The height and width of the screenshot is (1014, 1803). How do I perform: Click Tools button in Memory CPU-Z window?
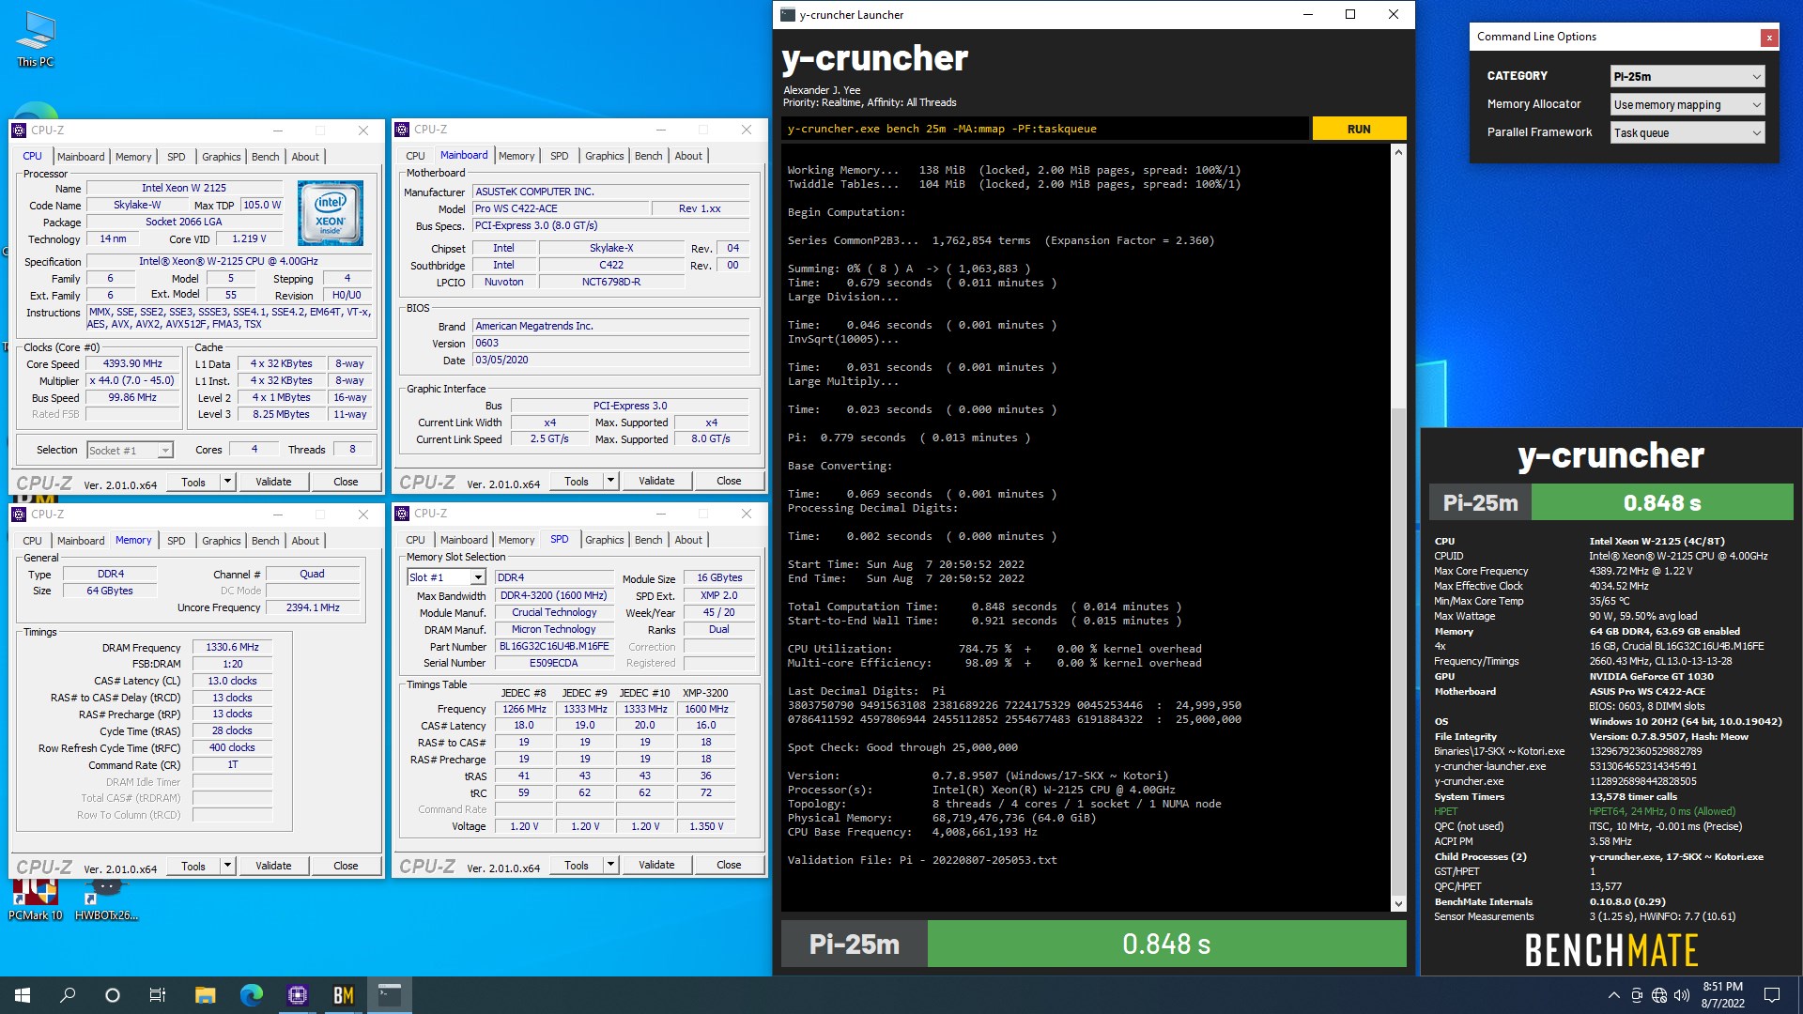click(x=193, y=866)
